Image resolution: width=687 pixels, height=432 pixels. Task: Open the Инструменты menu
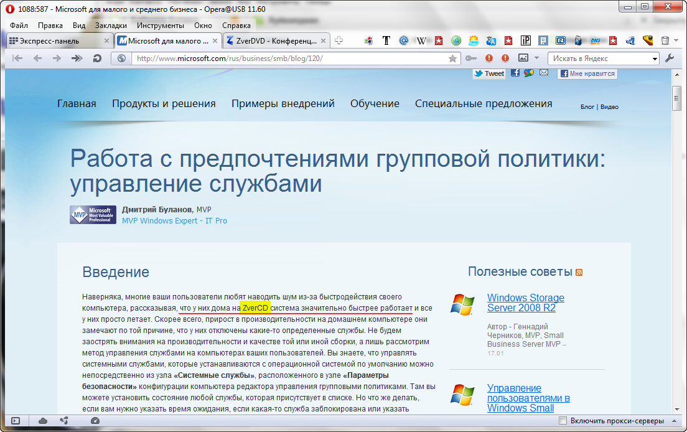tap(161, 26)
